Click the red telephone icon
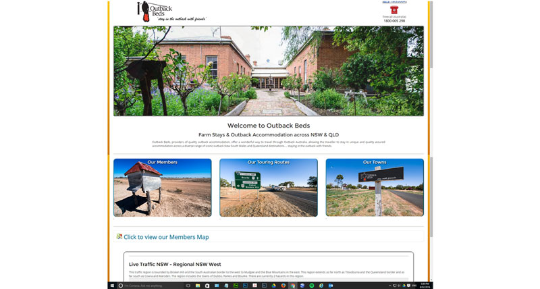The width and height of the screenshot is (540, 289). coord(394,10)
